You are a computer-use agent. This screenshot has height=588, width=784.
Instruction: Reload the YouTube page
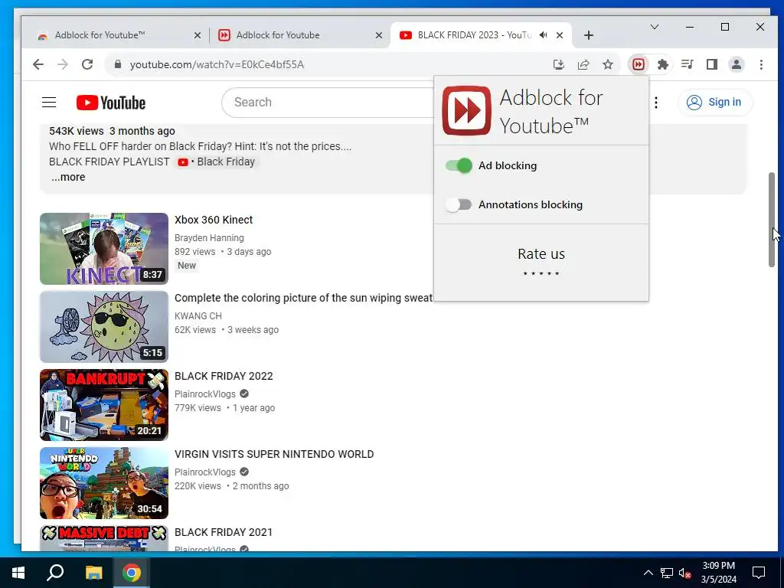click(x=87, y=64)
